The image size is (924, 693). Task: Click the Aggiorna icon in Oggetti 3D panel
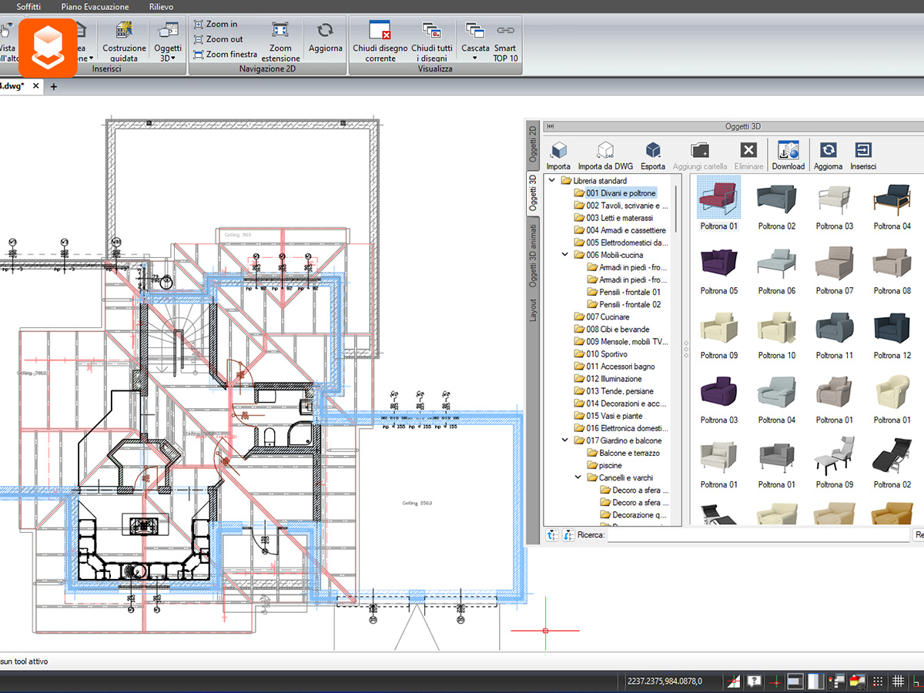(x=828, y=149)
